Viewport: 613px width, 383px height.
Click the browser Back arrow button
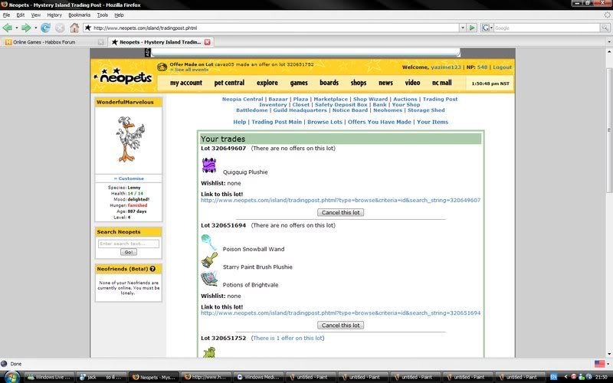tap(8, 28)
